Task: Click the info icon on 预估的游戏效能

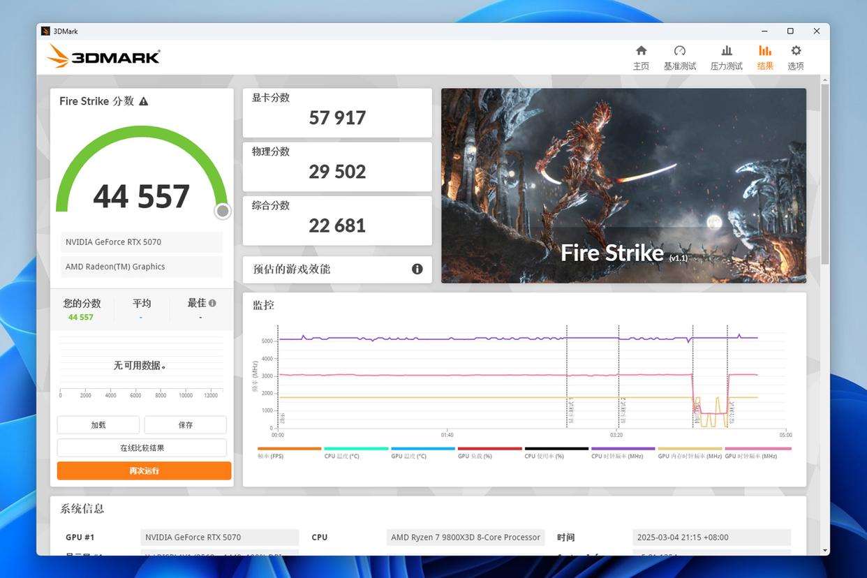Action: point(417,269)
